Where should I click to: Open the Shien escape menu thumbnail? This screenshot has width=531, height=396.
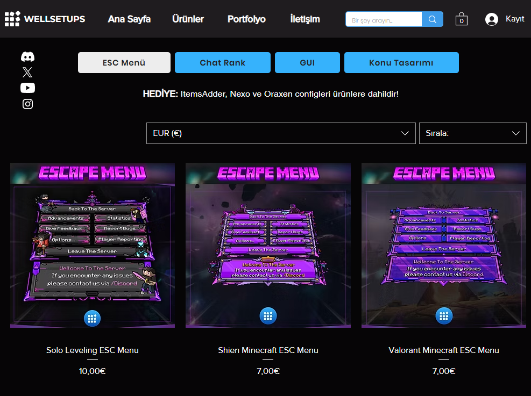click(x=268, y=245)
